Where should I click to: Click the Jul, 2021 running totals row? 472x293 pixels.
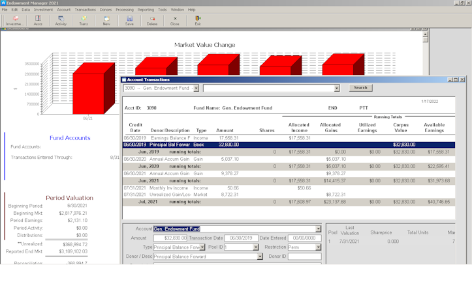point(289,202)
